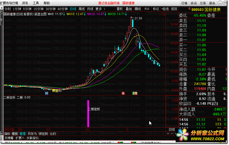Open the 扩展市场行情 menu
The height and width of the screenshot is (145, 229).
[x=9, y=3]
